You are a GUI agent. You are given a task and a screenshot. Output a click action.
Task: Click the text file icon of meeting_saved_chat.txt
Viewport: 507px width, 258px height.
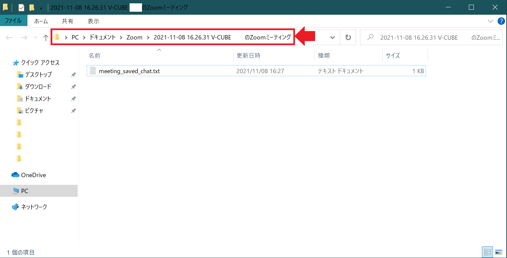coord(93,71)
